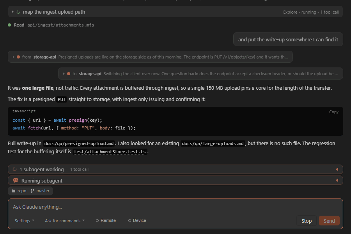Screen dimensions: 351x234
Task: Click the storage-api name in the 'to' message row
Action: click(90, 74)
